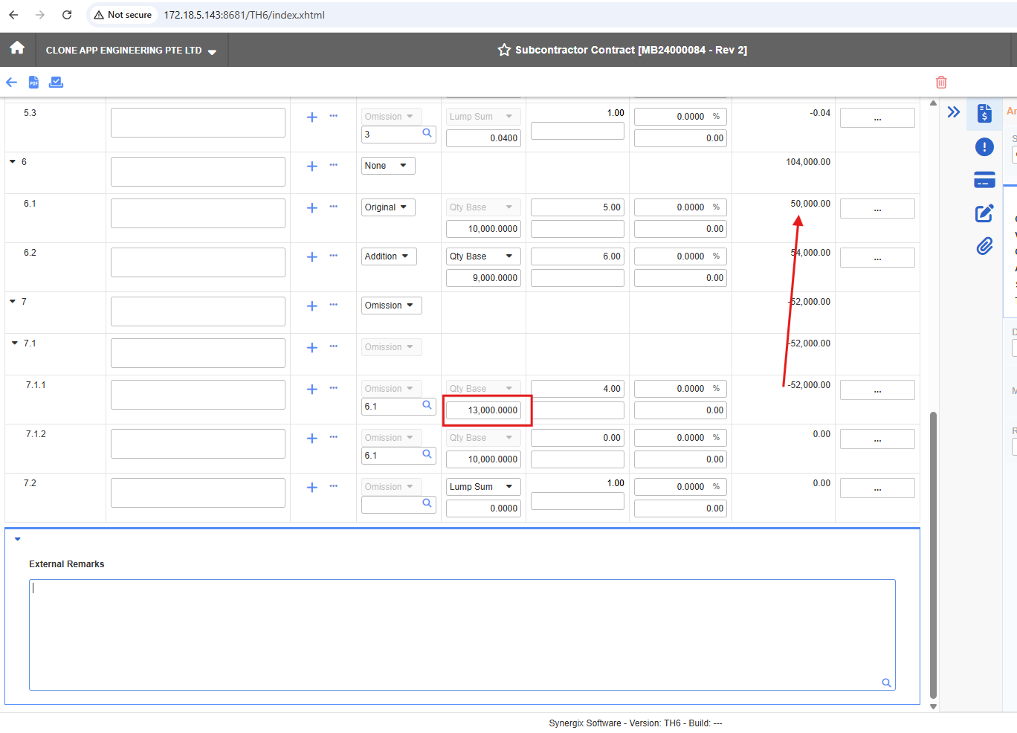Collapse side panel with double chevron
The width and height of the screenshot is (1017, 733).
point(954,112)
